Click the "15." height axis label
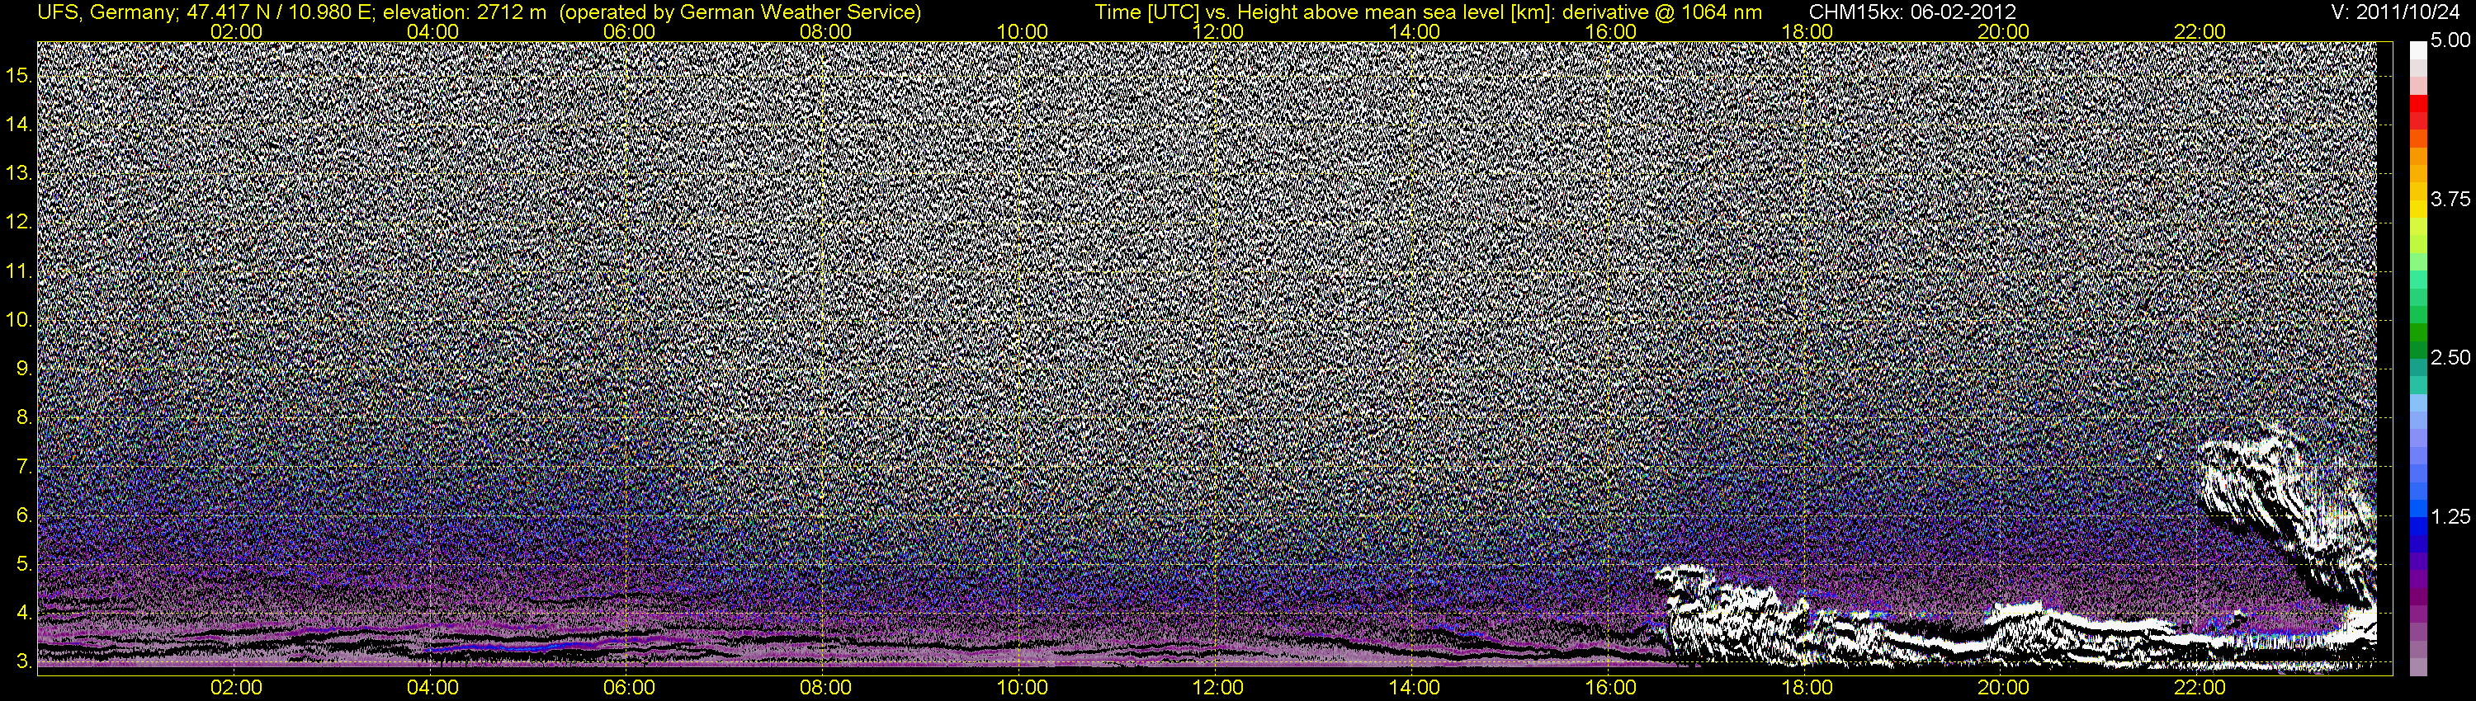This screenshot has width=2476, height=701. (x=19, y=76)
